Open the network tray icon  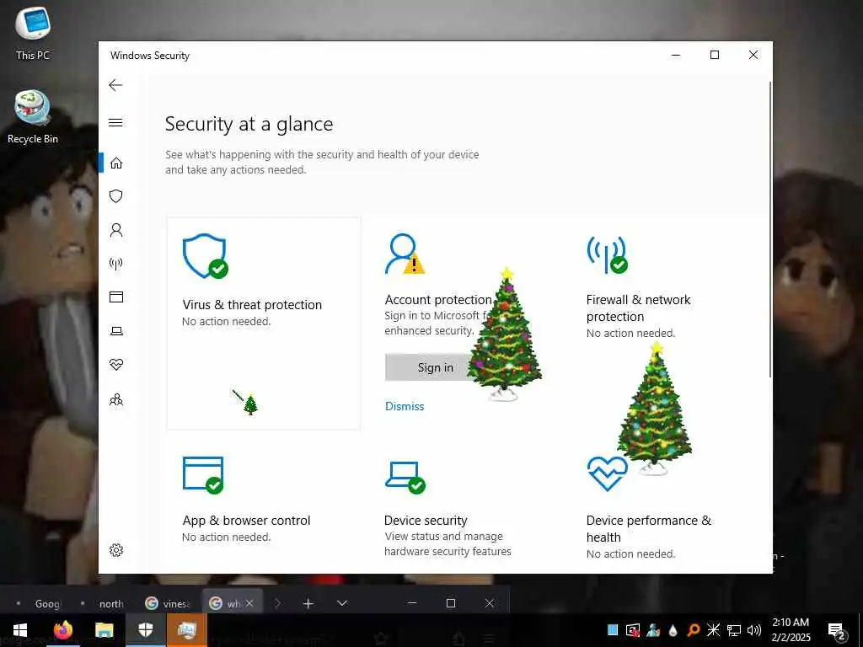pos(734,630)
